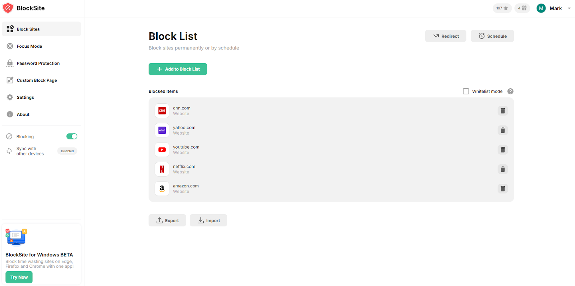Remove youtube.com with the trash icon
Screen dimensions: 575x286
[x=503, y=150]
